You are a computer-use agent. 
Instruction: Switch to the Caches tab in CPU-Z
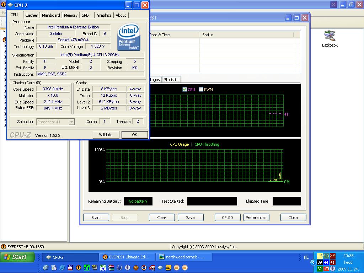tap(32, 15)
